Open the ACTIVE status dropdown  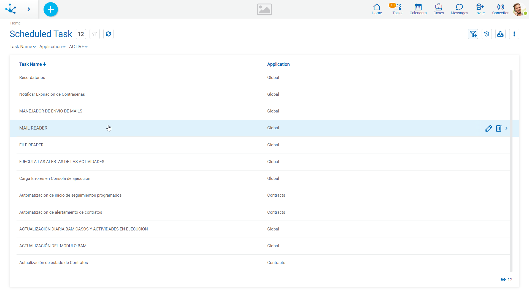click(78, 47)
